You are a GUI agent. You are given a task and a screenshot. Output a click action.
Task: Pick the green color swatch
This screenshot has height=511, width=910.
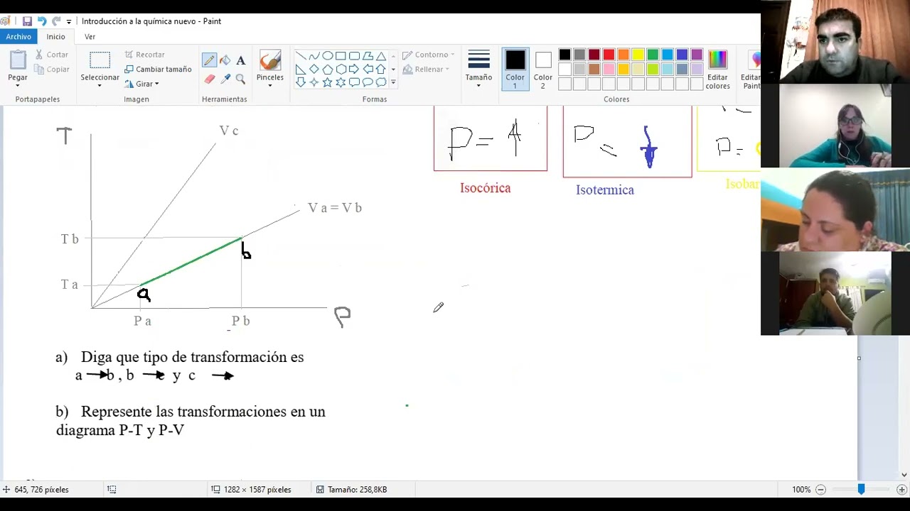[x=653, y=55]
